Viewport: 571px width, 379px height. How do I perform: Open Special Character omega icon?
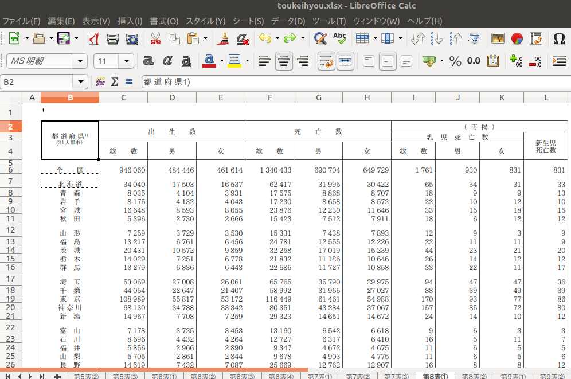pyautogui.click(x=559, y=38)
